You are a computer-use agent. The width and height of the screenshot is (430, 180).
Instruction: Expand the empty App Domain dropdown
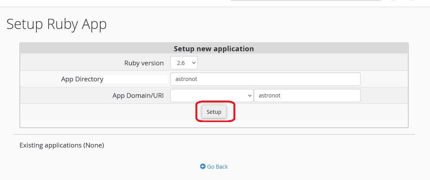click(x=211, y=95)
